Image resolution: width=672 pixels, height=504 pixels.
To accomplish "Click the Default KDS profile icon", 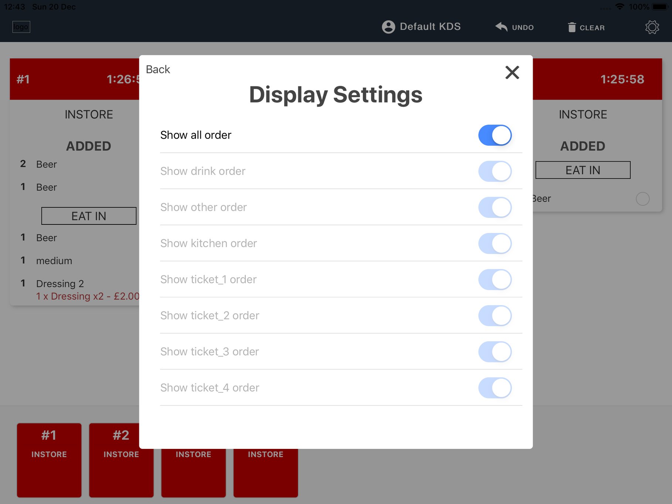I will tap(388, 27).
